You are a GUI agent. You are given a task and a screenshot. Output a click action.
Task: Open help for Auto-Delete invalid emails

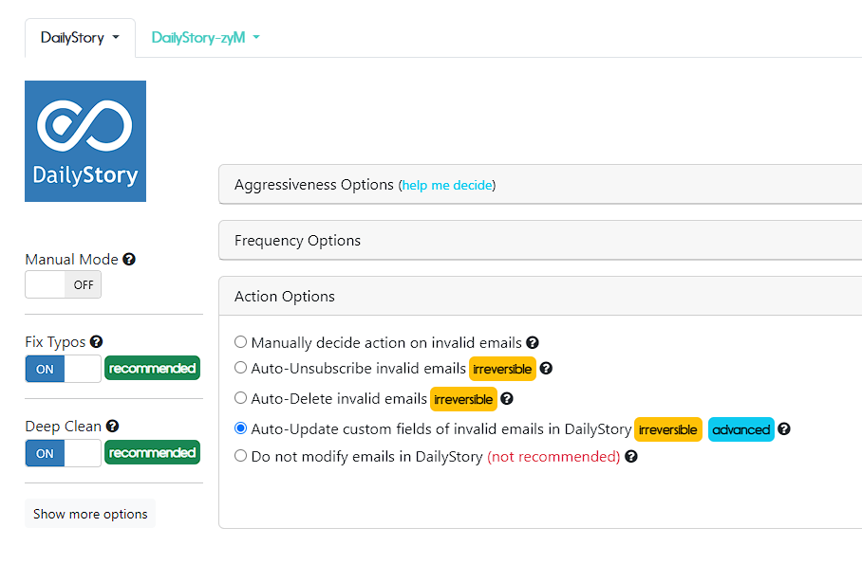pyautogui.click(x=507, y=399)
